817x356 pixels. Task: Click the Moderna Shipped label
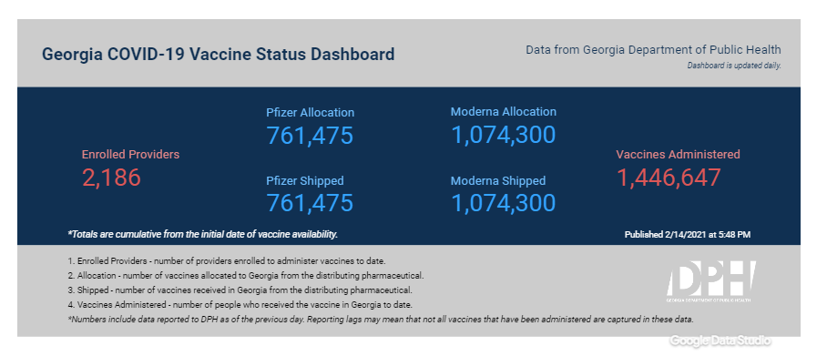pyautogui.click(x=498, y=181)
